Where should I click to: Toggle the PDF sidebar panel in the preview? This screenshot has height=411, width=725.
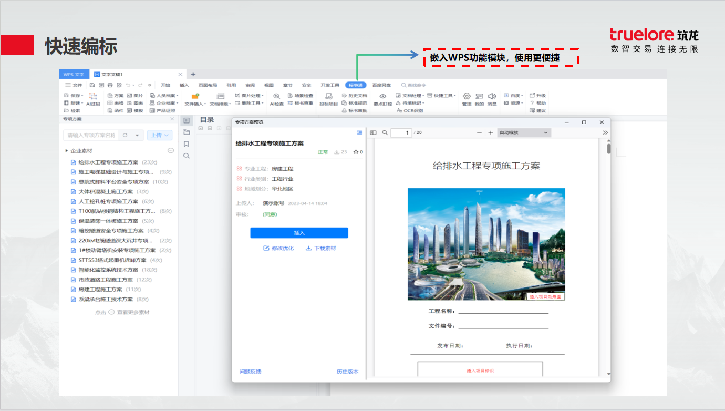point(373,133)
